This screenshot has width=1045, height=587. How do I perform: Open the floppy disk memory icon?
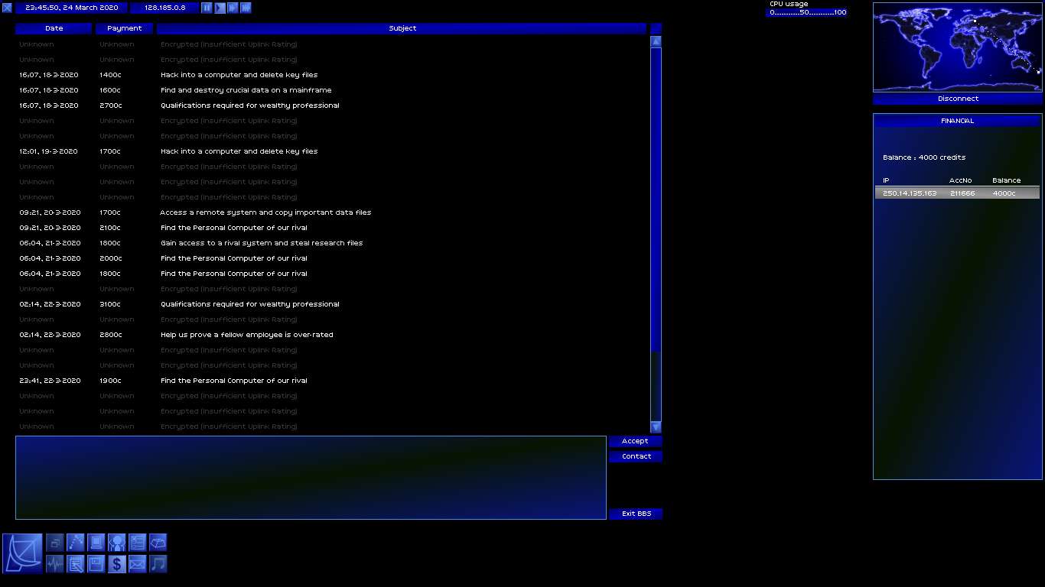pos(96,564)
